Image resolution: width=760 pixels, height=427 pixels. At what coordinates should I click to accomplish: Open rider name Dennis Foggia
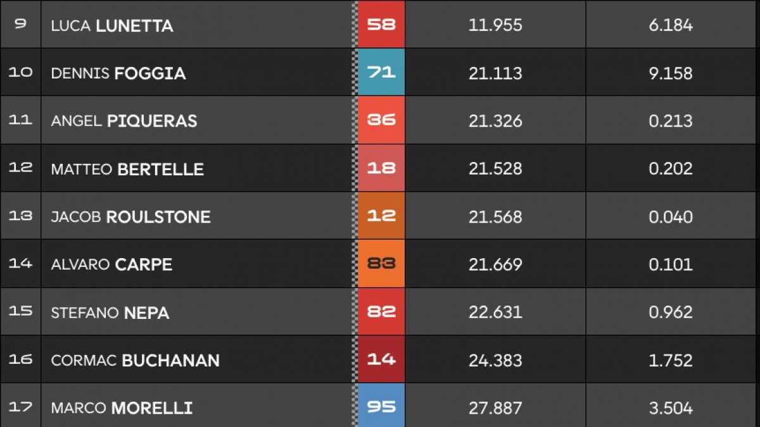click(x=118, y=73)
